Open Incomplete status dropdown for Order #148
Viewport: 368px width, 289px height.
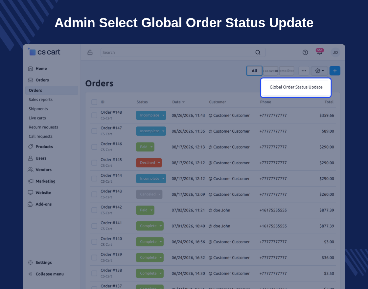tap(151, 115)
